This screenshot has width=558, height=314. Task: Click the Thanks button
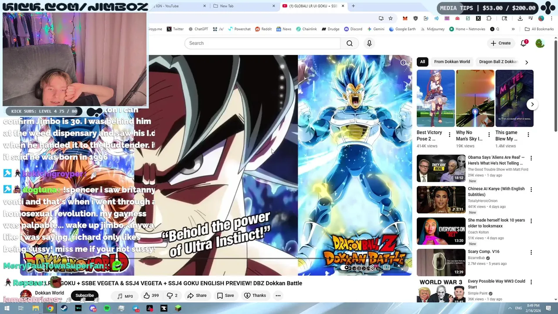[255, 296]
